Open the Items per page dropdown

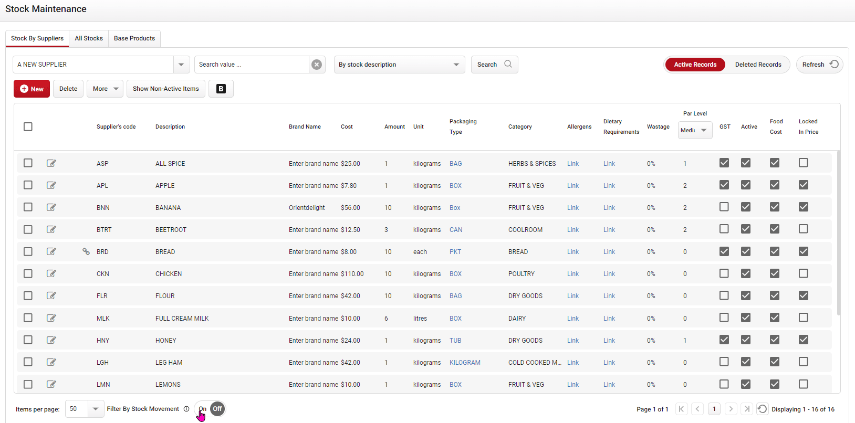tap(95, 409)
